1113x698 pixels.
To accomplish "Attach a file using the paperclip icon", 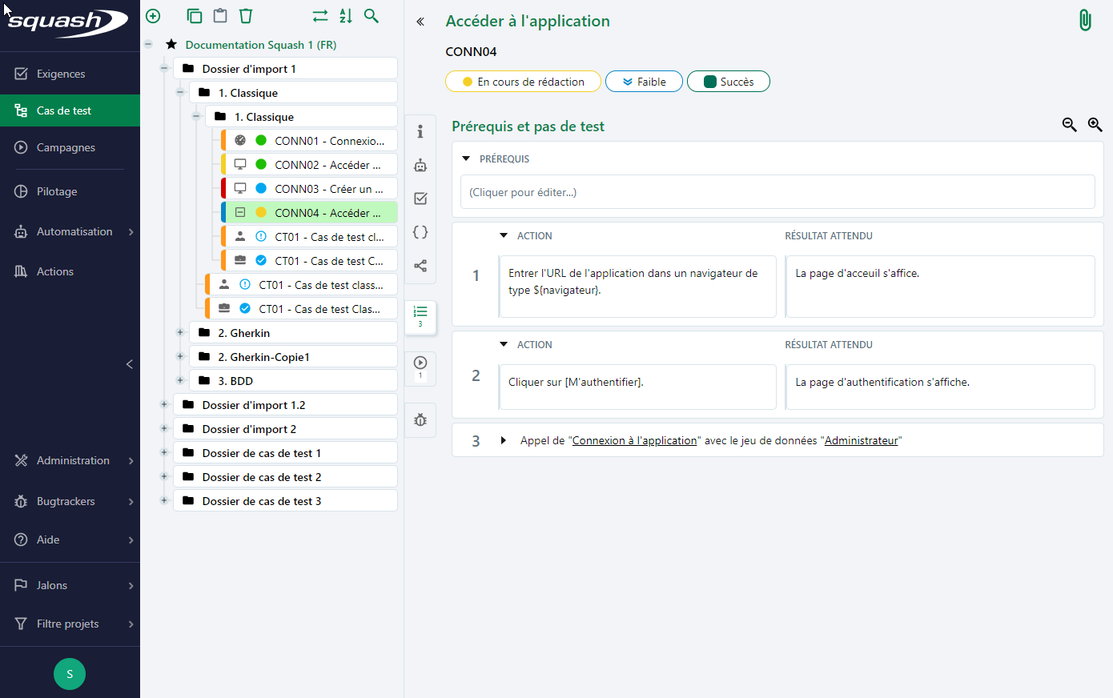I will (x=1085, y=19).
